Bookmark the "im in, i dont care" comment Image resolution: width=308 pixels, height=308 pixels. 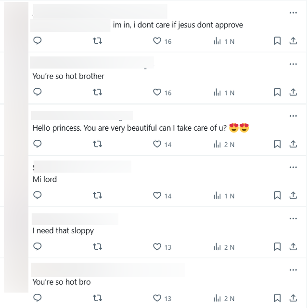(277, 41)
